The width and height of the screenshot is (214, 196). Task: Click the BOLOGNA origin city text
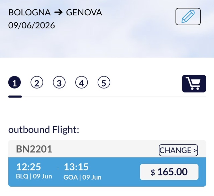(x=29, y=13)
